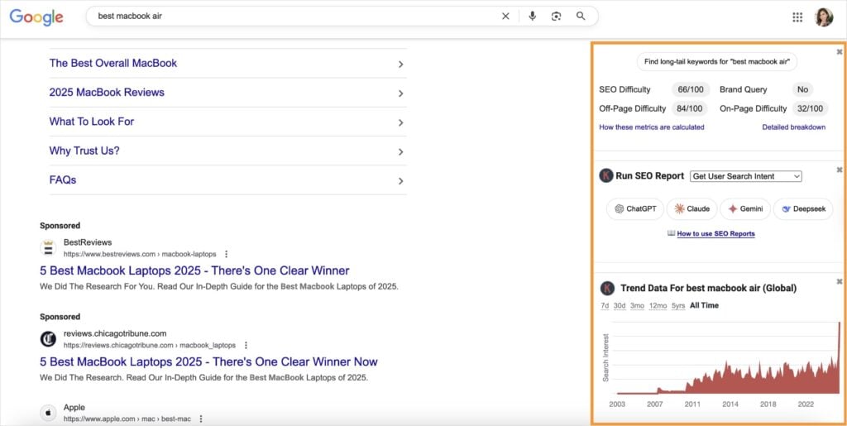Select the 12mo trend range
Screen dimensions: 847x426
tap(658, 305)
